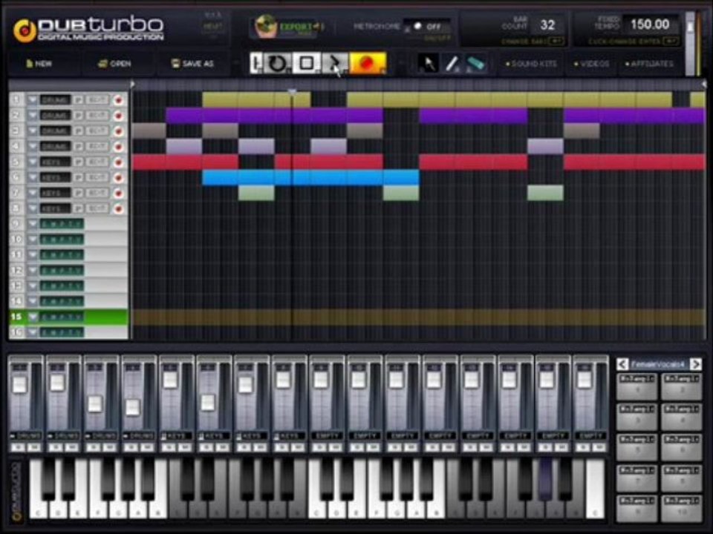Click EDIT on track 7
This screenshot has width=713, height=534.
pos(97,193)
